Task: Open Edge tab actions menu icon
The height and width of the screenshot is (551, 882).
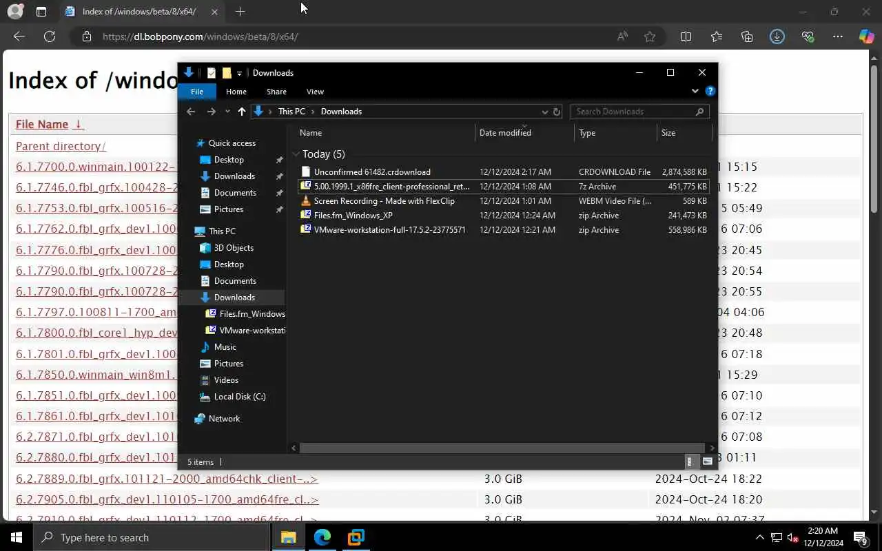Action: (x=41, y=12)
